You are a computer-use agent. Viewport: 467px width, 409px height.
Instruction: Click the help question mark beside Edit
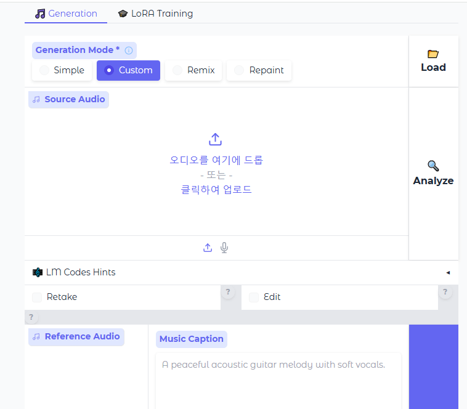tap(445, 292)
